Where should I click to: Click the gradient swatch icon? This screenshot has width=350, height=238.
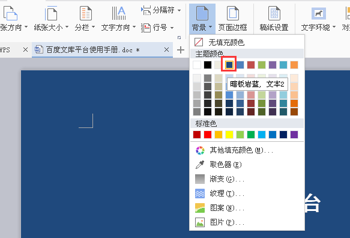point(200,179)
